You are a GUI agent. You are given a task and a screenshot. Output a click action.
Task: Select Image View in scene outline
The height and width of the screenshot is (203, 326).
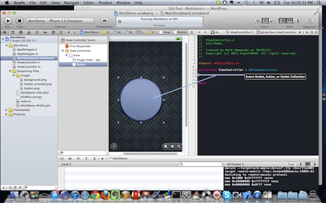(90, 60)
